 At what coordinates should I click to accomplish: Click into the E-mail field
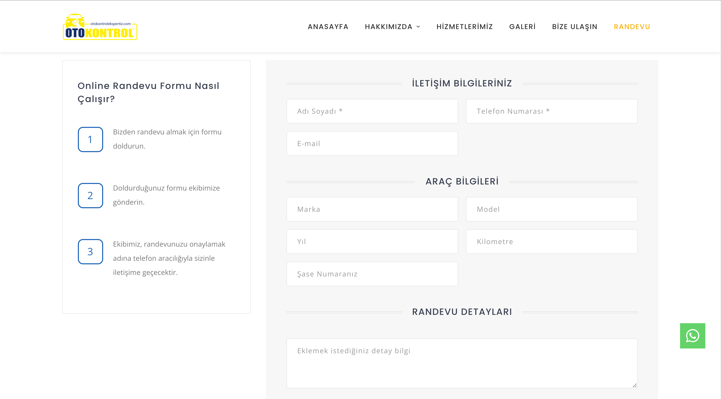(x=372, y=144)
